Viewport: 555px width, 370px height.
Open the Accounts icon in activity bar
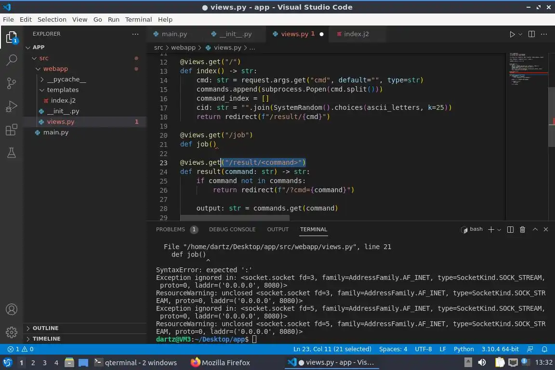coord(12,309)
